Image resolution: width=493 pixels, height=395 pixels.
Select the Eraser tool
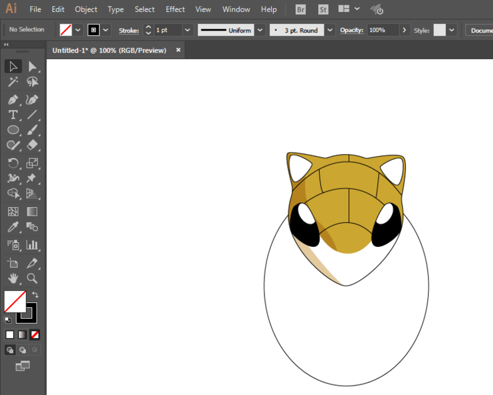pyautogui.click(x=32, y=145)
